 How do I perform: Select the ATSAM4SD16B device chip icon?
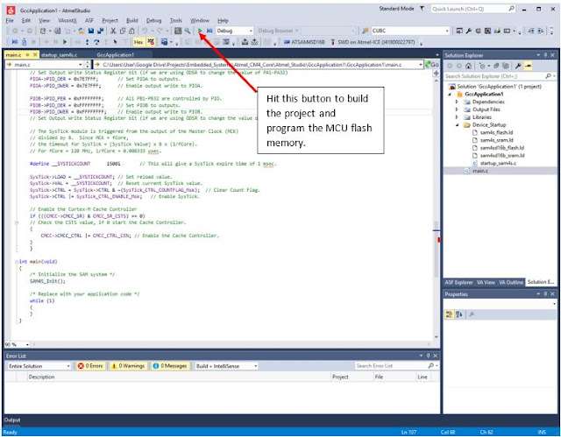(x=287, y=42)
